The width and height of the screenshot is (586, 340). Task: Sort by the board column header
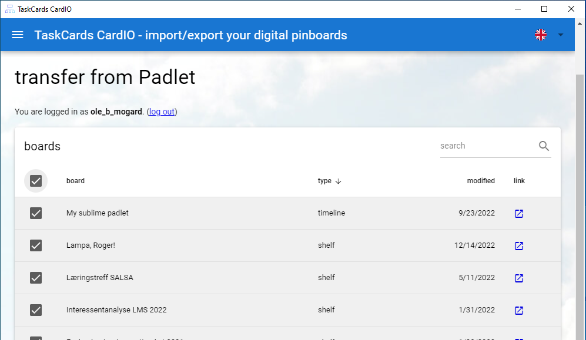[x=75, y=181]
